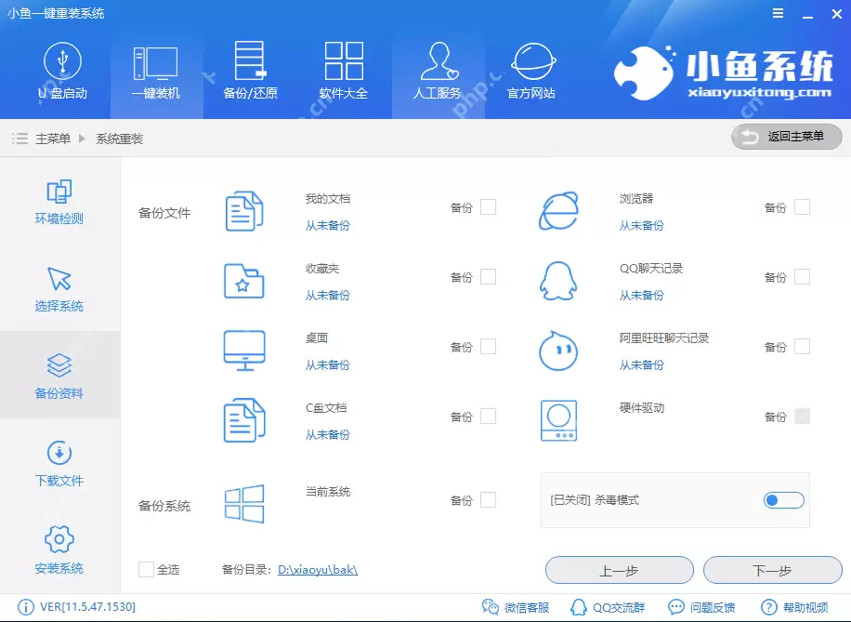The image size is (851, 622).
Task: Run 环境检测 environment detection
Action: (59, 202)
